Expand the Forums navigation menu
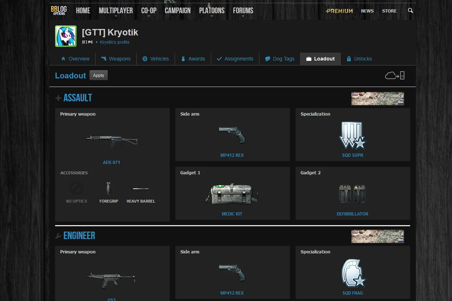The image size is (452, 301). point(243,11)
